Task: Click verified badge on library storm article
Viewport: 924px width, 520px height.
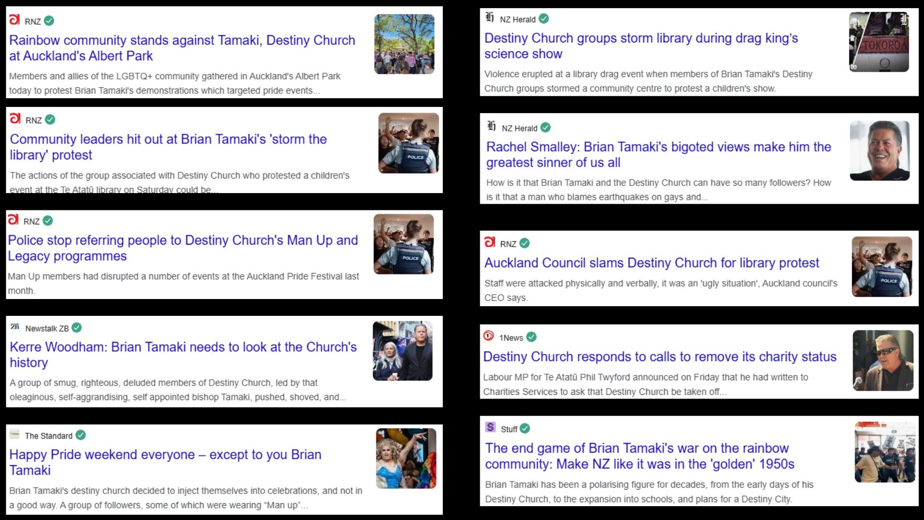Action: [544, 18]
